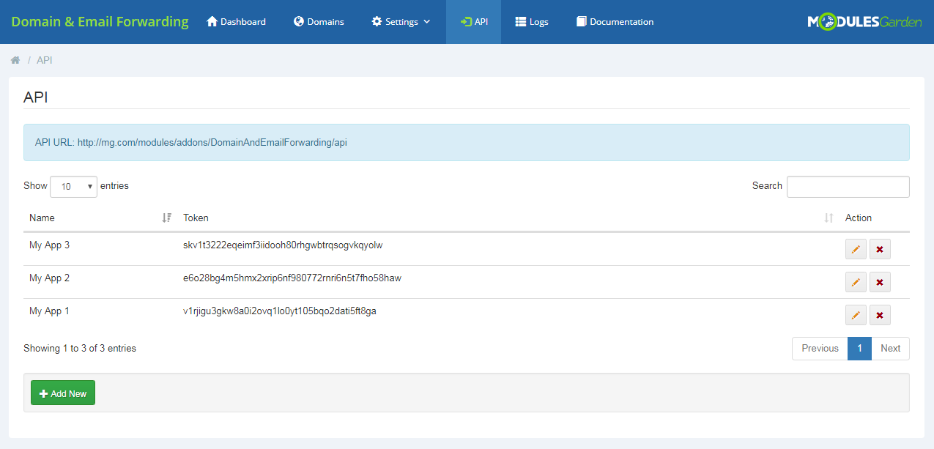The image size is (934, 449).
Task: Open the Show entries dropdown
Action: [x=73, y=186]
